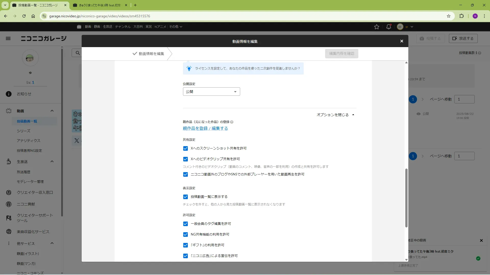Click the notification bell icon
The height and width of the screenshot is (275, 490).
pos(388,27)
